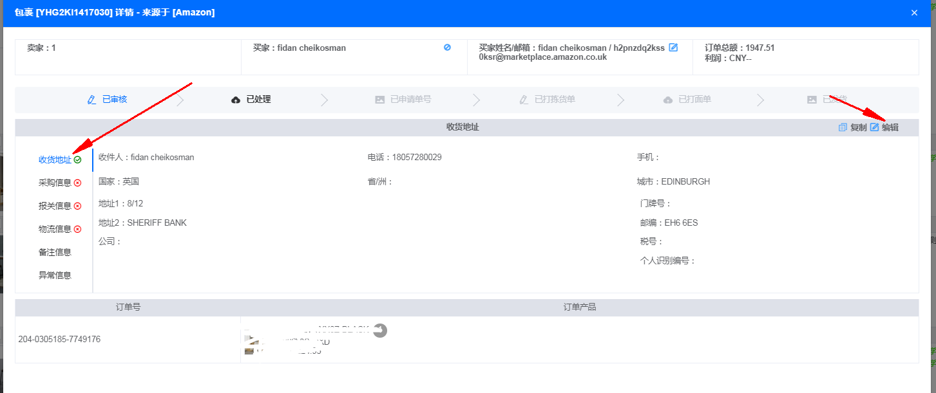Switch to 物流信息 side tab
Screen dimensions: 936x393
[55, 229]
